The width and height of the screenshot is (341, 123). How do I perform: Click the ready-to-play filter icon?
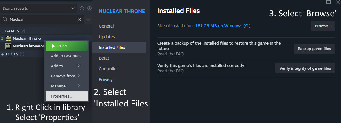(x=89, y=8)
